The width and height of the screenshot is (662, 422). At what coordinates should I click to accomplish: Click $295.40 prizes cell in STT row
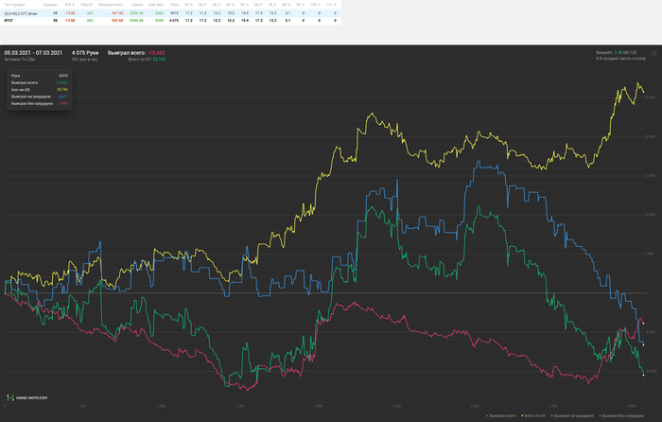point(137,13)
